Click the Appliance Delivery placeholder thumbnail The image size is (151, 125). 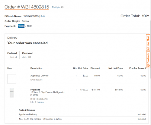coord(11,79)
